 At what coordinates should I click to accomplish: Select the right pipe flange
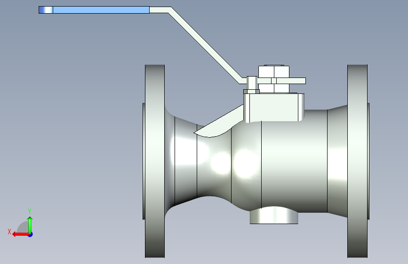coord(357,161)
